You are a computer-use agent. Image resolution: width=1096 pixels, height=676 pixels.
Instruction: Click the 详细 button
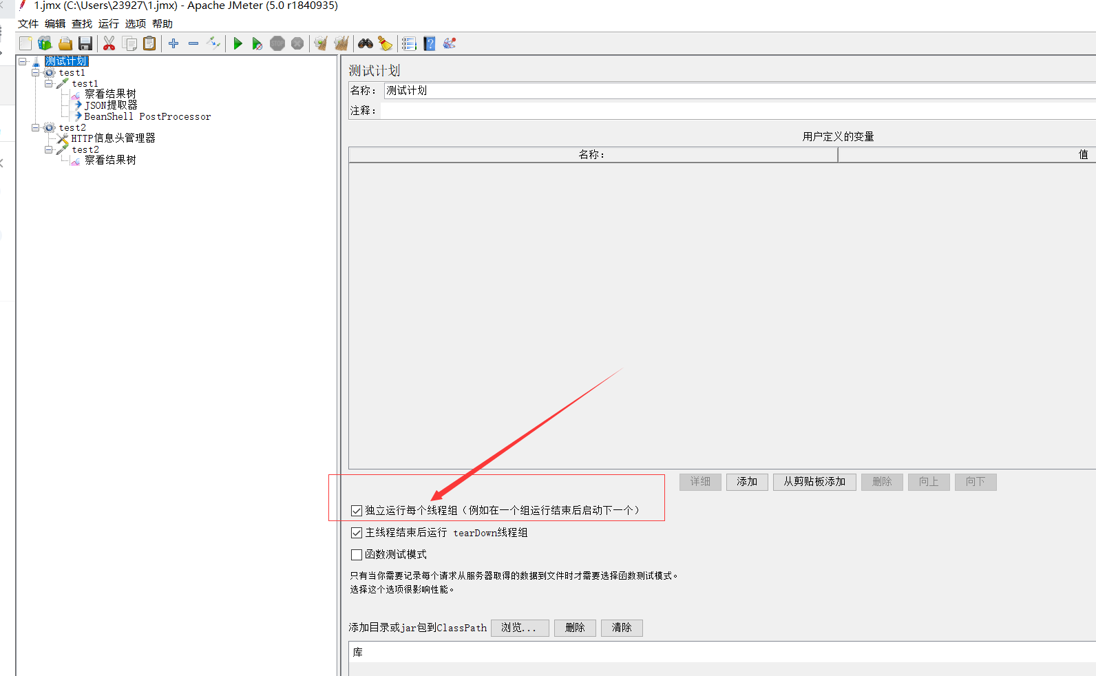(700, 482)
